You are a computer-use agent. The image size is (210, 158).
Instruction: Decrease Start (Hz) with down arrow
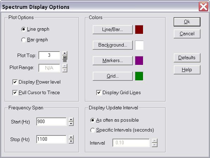coord(71,124)
